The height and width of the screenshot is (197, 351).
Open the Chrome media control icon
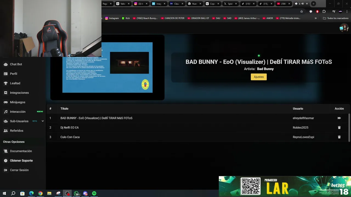(x=334, y=11)
